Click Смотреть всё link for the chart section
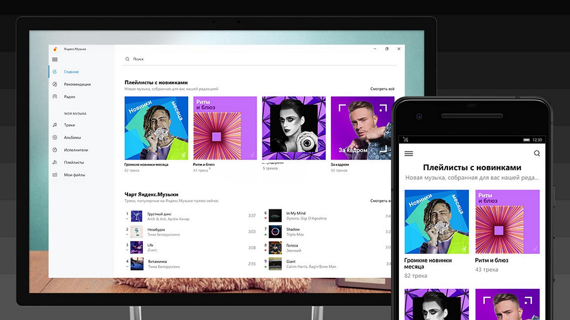The image size is (570, 320). [380, 201]
